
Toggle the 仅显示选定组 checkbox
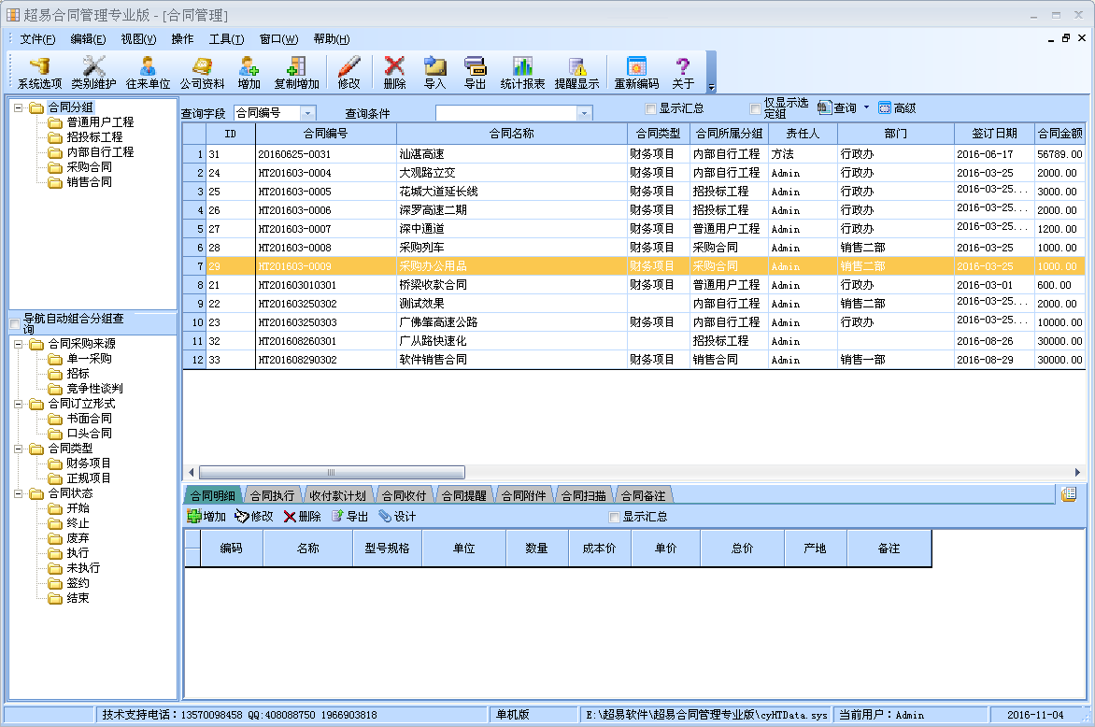coord(756,108)
